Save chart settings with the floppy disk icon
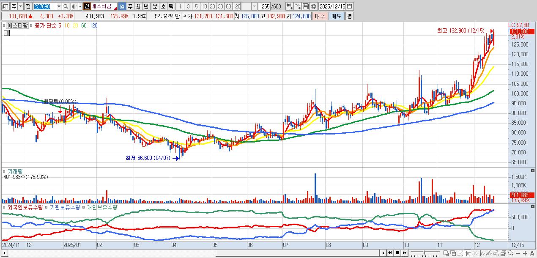 [305, 6]
